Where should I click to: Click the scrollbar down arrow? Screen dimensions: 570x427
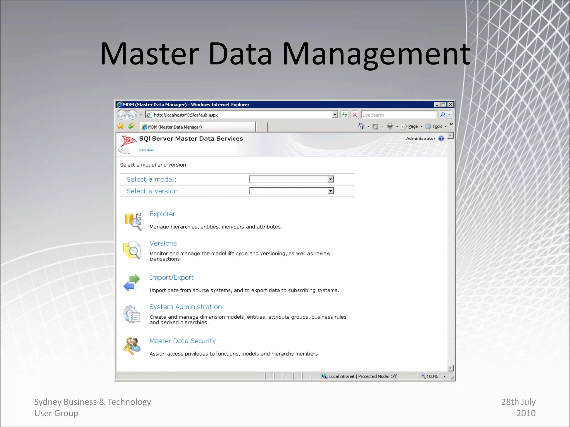point(451,368)
